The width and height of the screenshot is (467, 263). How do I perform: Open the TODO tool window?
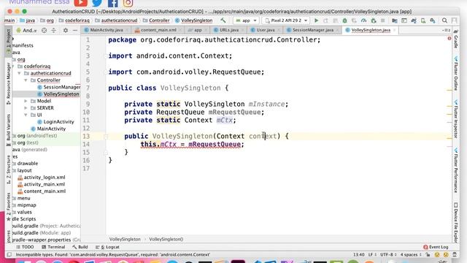[x=25, y=247]
